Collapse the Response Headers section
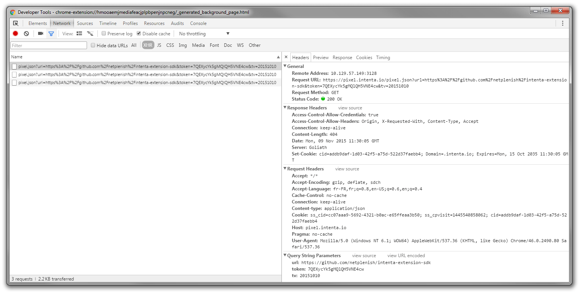Screen dimensions: 581x294 [x=285, y=107]
